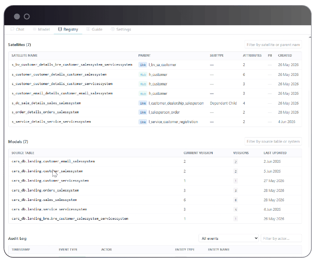The width and height of the screenshot is (315, 263).
Task: Click parent l_salesperson_order
Action: (164, 112)
